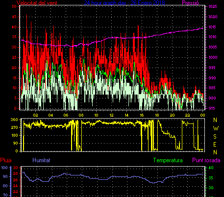Screen dimensions: 224x197
Task: Click the green 'Temperatura' legend label
Action: pyautogui.click(x=168, y=160)
